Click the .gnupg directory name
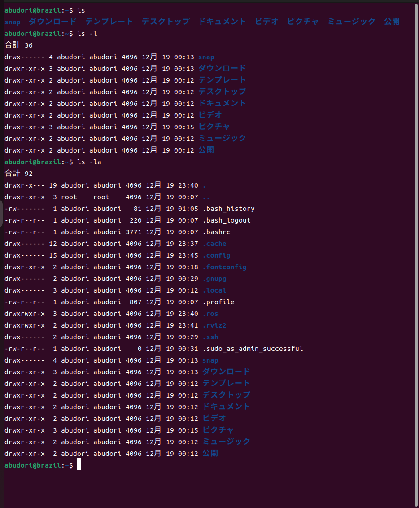The height and width of the screenshot is (508, 419). pyautogui.click(x=214, y=279)
